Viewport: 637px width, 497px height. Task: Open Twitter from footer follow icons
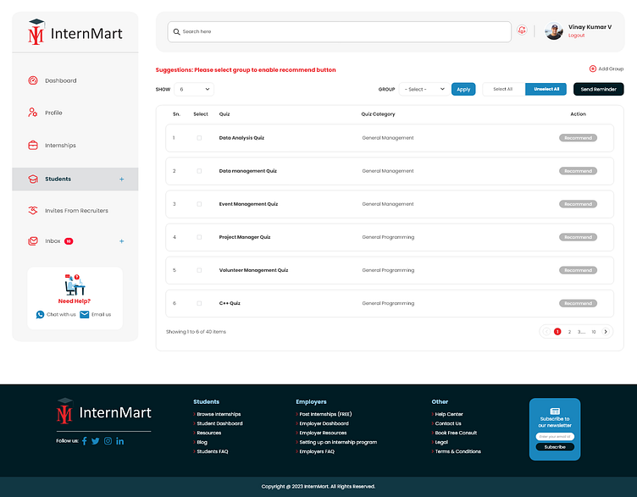click(x=96, y=441)
